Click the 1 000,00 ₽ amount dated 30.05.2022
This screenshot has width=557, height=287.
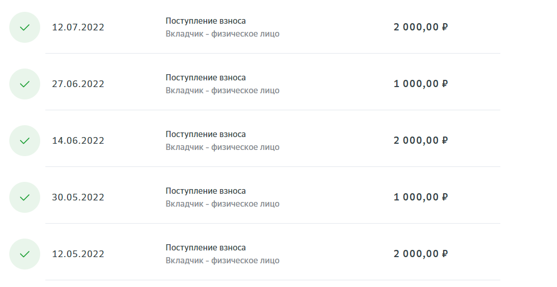tap(420, 197)
